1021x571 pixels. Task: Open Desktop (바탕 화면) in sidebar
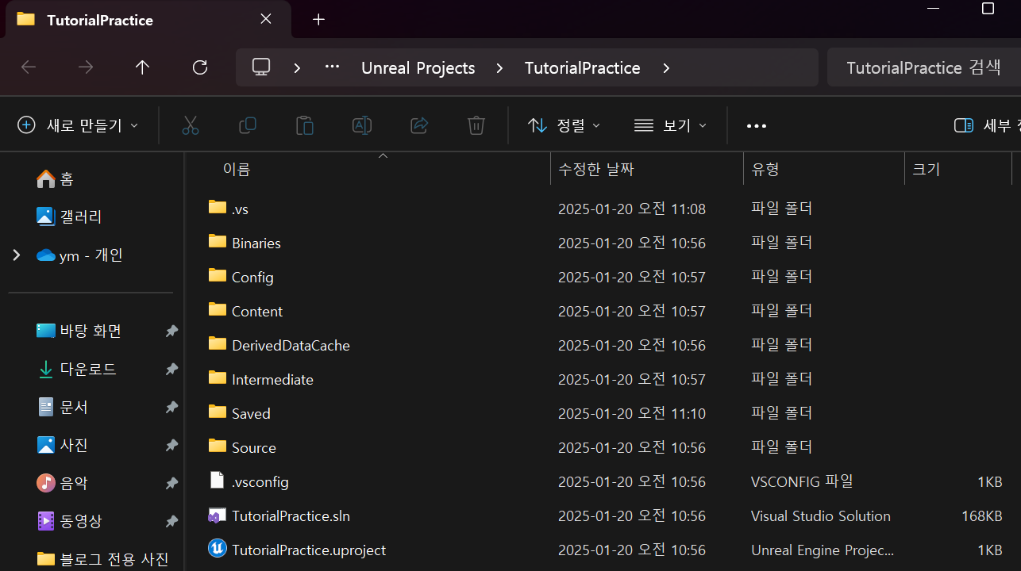click(x=79, y=331)
